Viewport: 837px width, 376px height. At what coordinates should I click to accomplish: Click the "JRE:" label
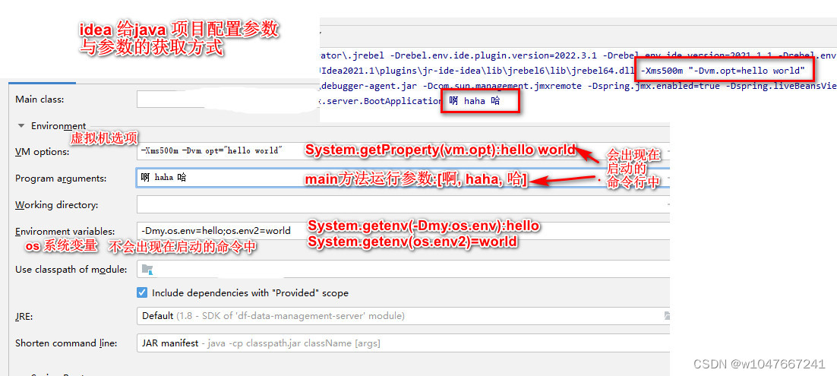pos(24,316)
